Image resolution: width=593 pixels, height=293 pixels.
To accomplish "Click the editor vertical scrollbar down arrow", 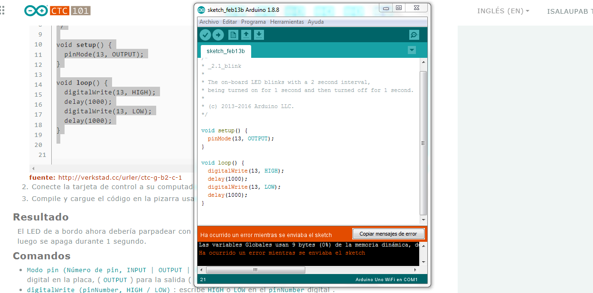I will [x=424, y=220].
